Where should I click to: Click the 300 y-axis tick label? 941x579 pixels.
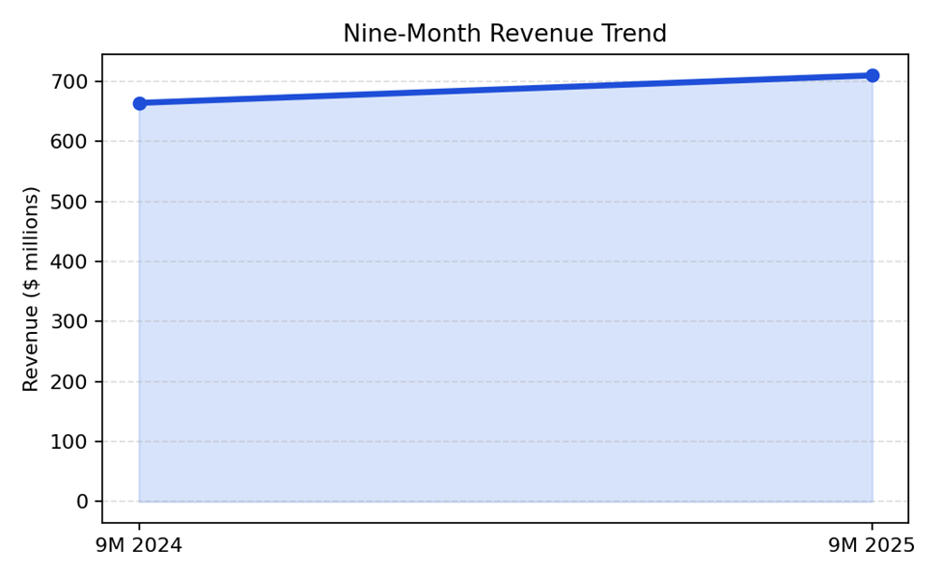69,321
